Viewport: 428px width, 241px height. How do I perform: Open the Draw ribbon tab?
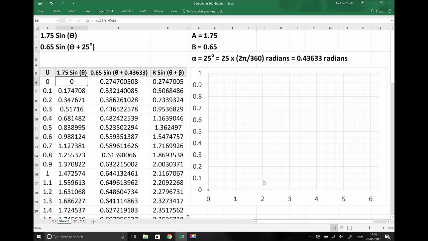(x=87, y=11)
